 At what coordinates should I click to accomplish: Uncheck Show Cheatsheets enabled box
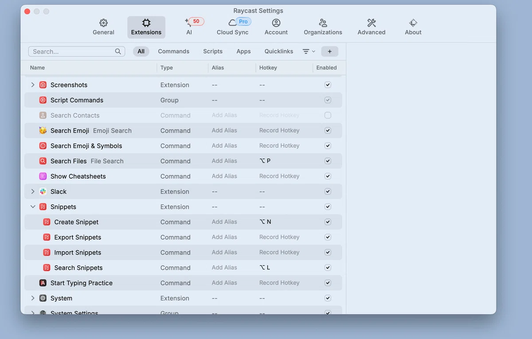point(328,176)
